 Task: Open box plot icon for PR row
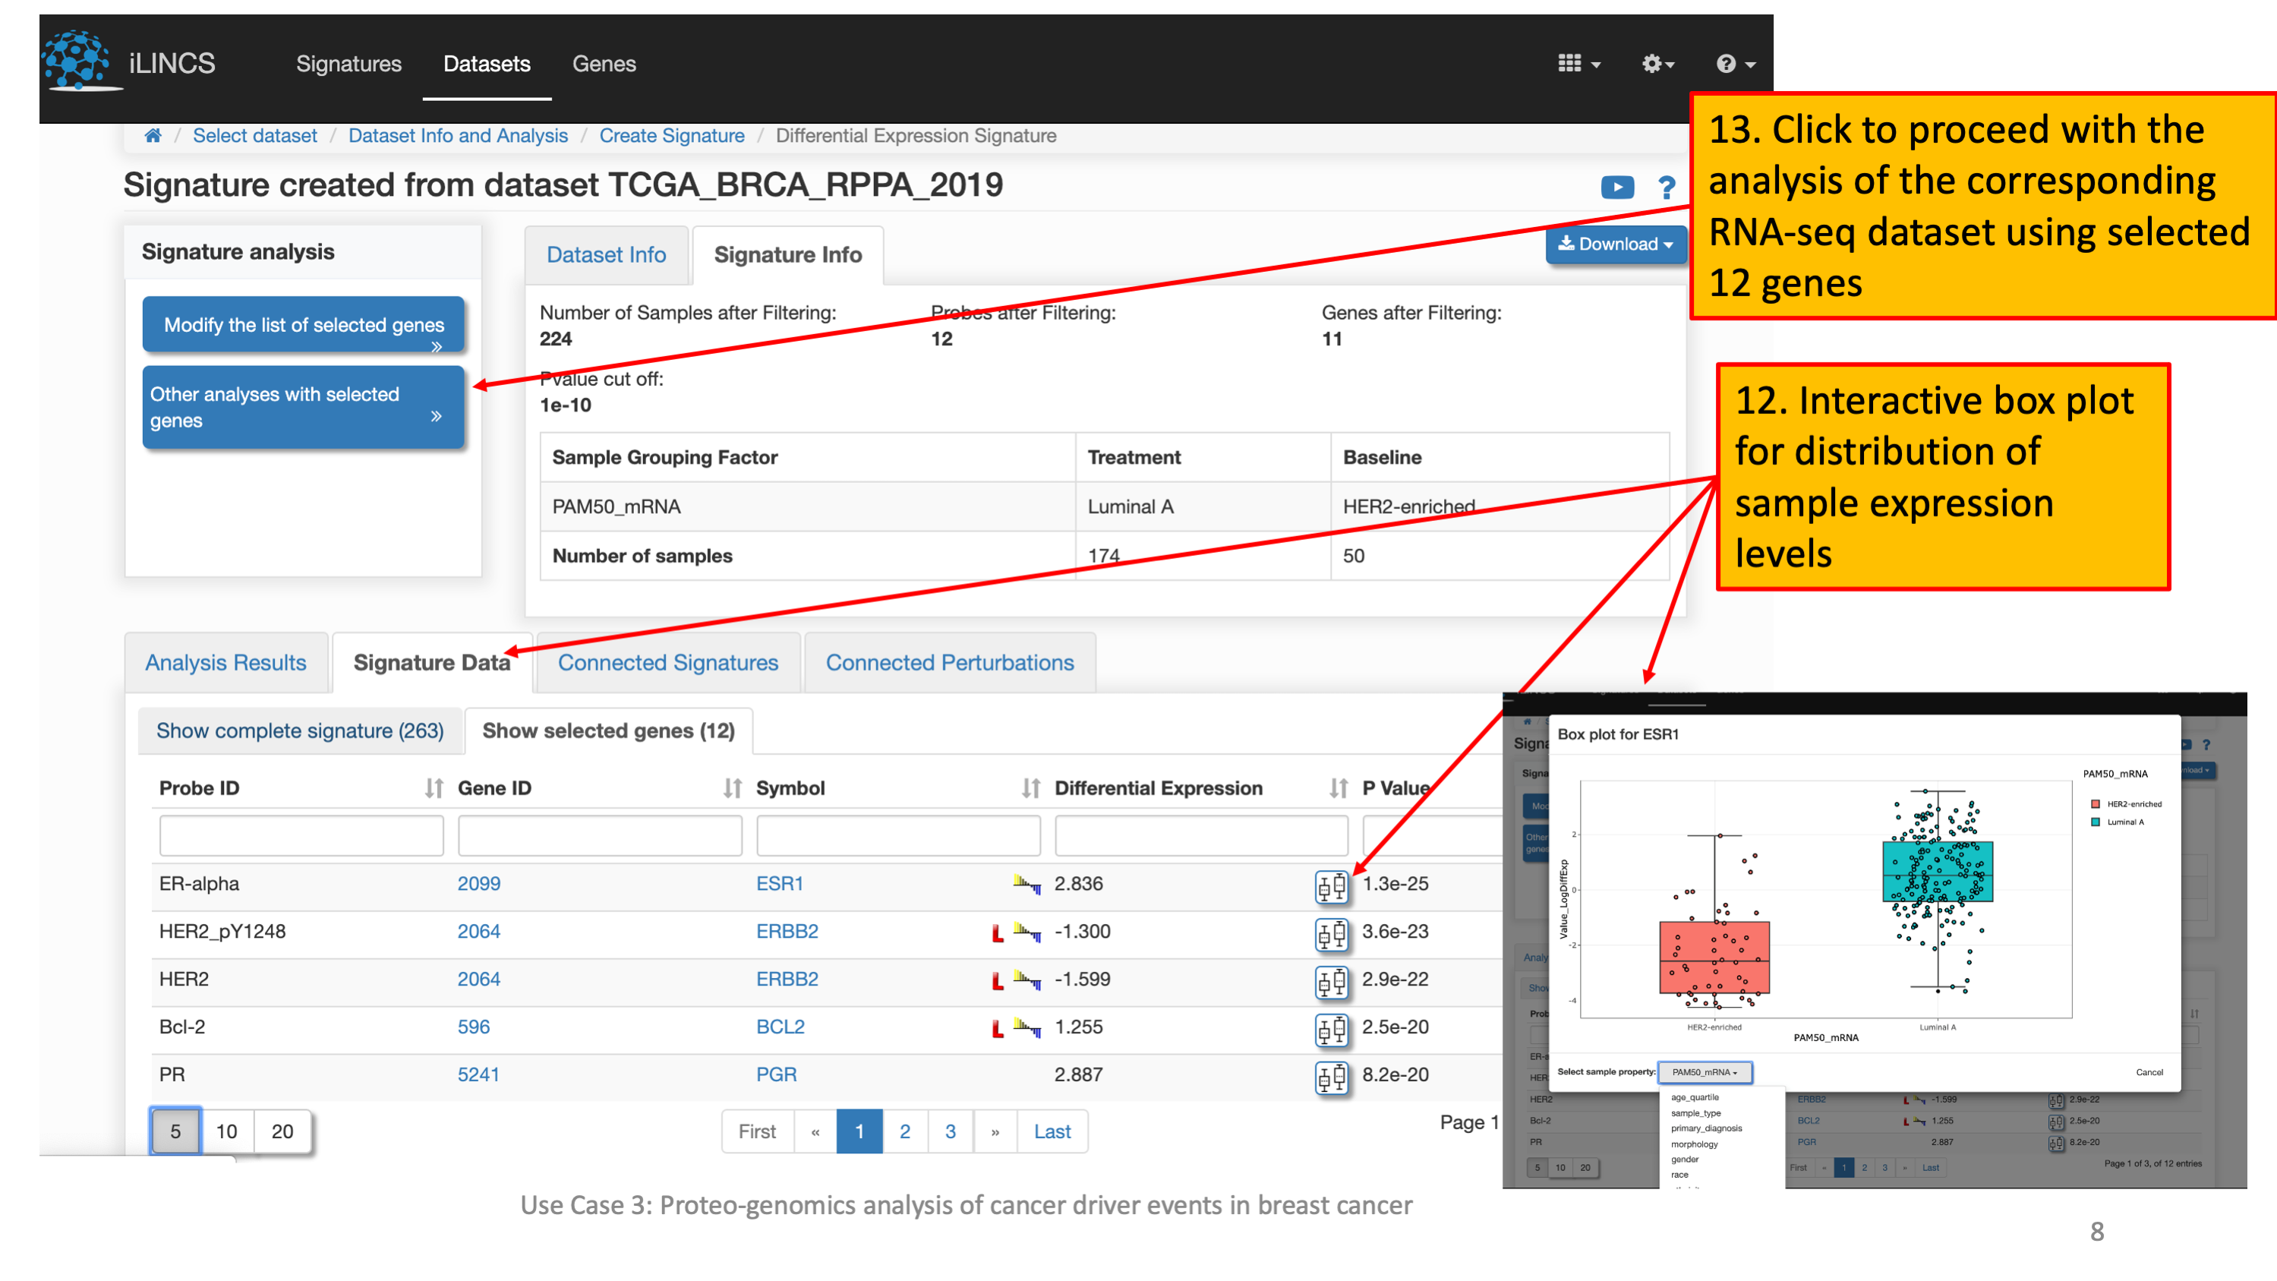click(1331, 1076)
